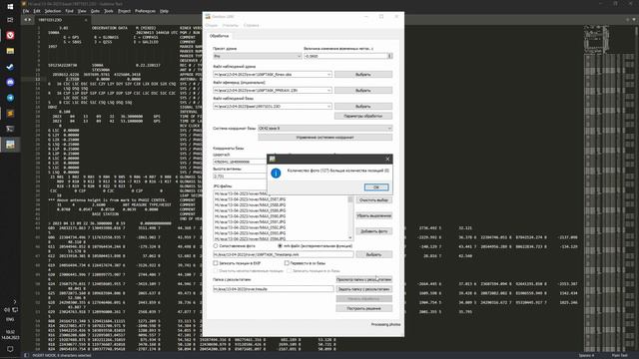Screen dimensions: 639x359
Task: Show hidden tray icons with the chevron
Action: 15,301
